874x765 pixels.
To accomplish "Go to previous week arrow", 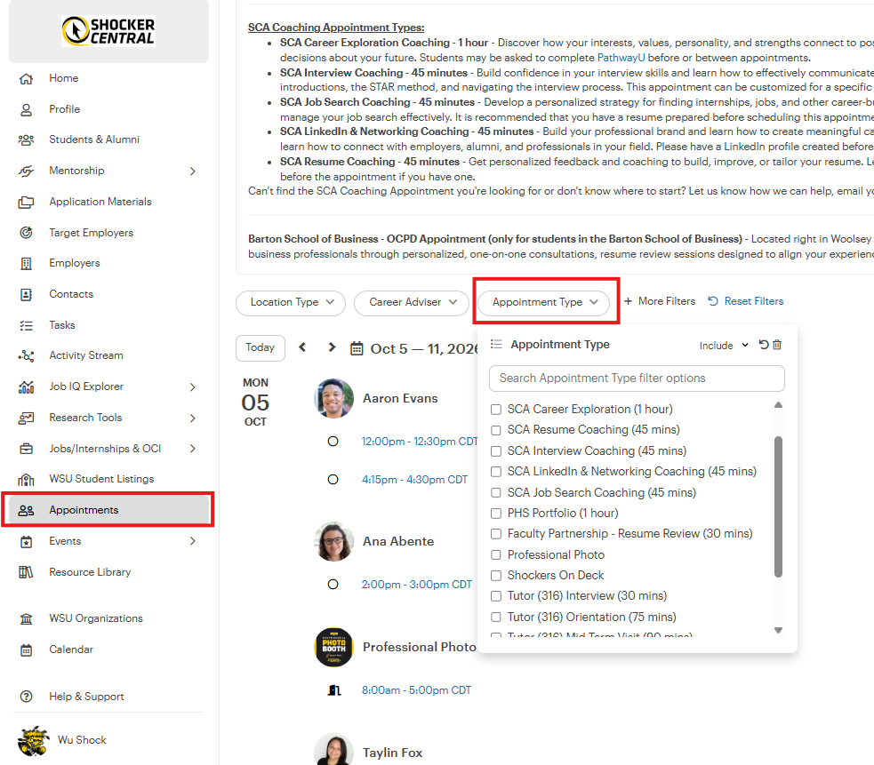I will (x=302, y=347).
